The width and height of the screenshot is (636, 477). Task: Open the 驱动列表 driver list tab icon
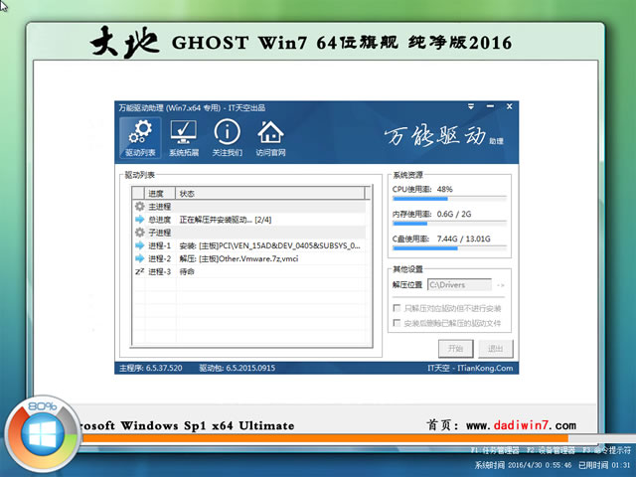[x=140, y=138]
